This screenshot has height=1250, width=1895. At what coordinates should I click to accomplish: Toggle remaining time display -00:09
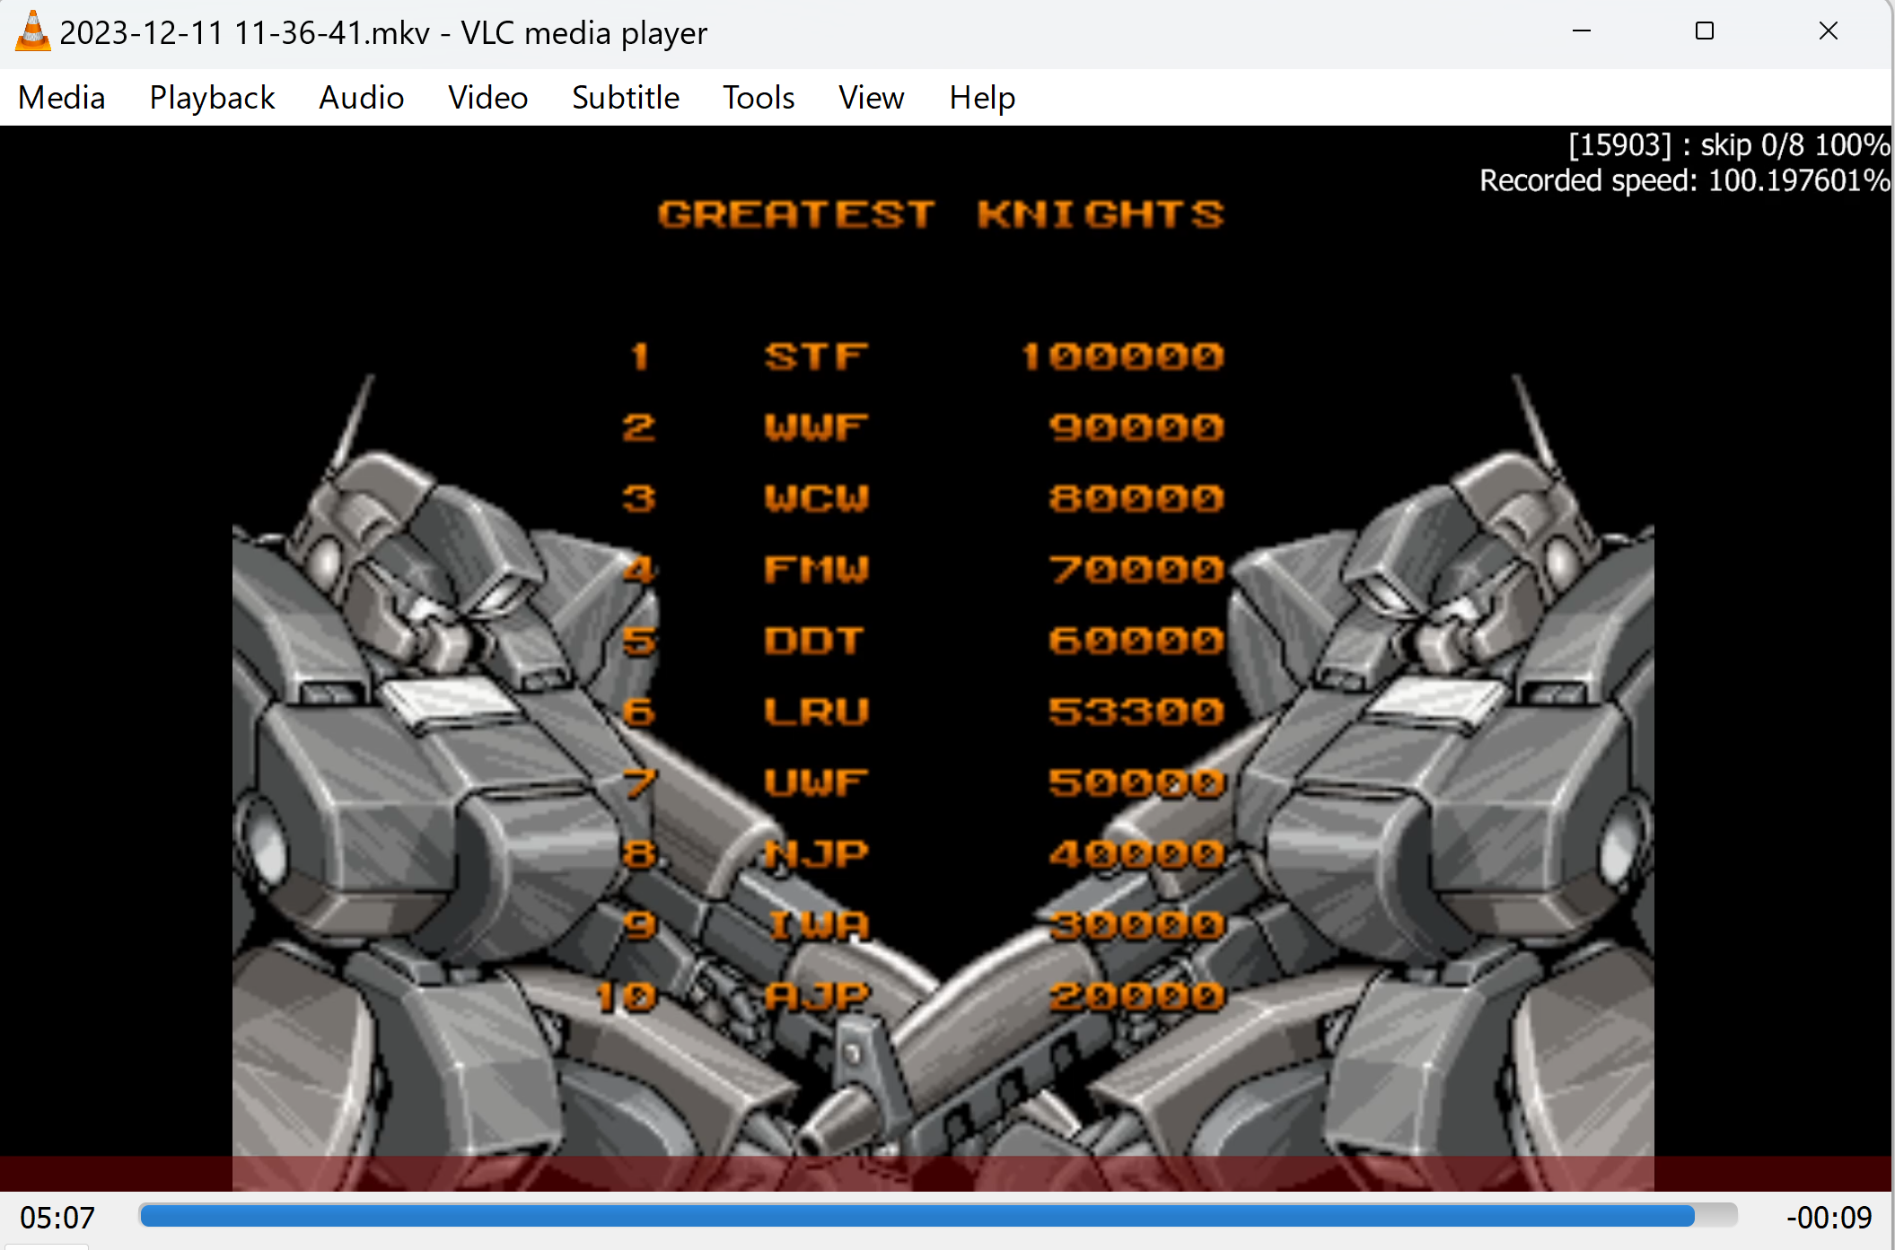(x=1829, y=1218)
